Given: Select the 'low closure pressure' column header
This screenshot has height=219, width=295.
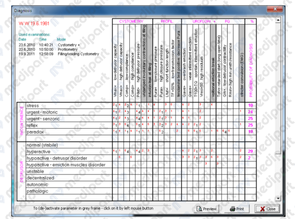Looking at the screenshot, I should tap(155, 63).
